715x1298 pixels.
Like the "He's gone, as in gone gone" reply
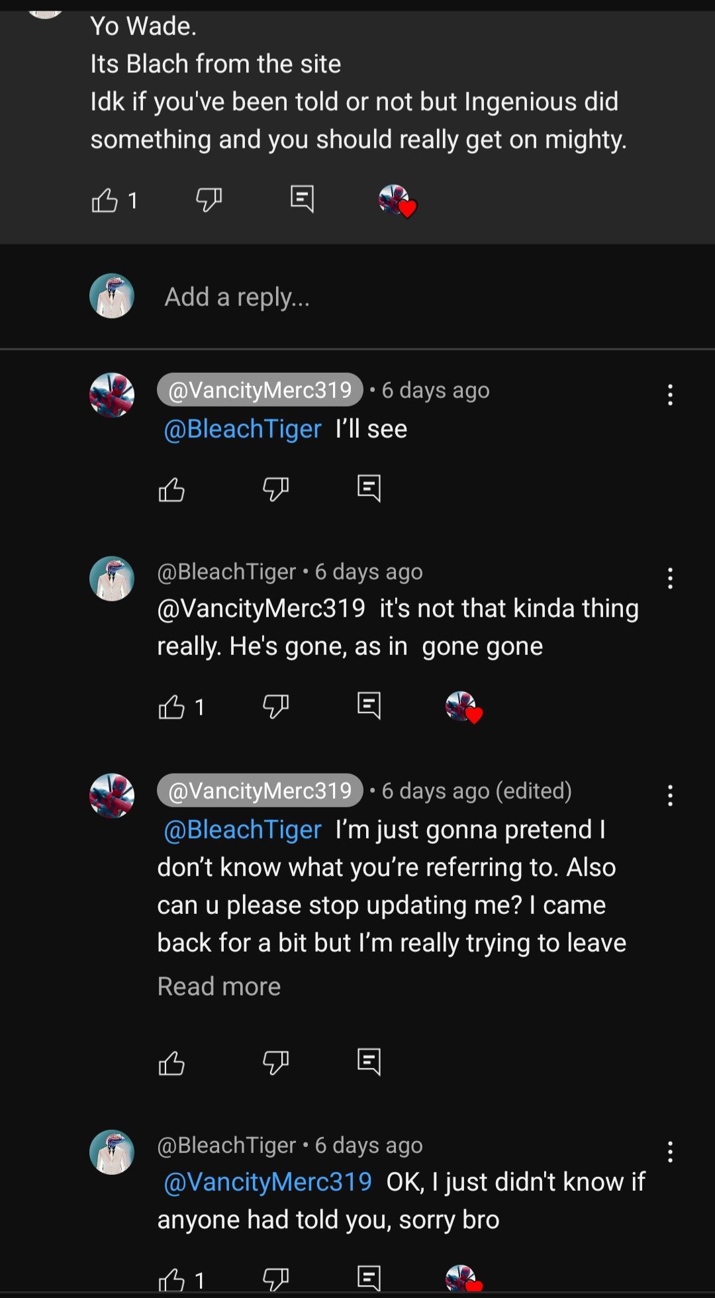(171, 707)
